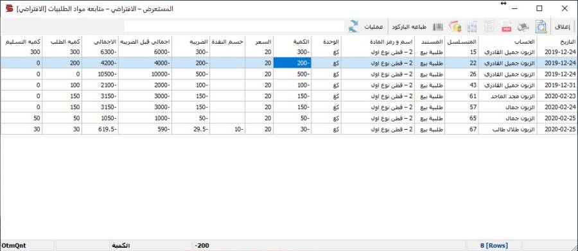
Task: Refresh data with the blue arrows icon
Action: click(x=354, y=26)
